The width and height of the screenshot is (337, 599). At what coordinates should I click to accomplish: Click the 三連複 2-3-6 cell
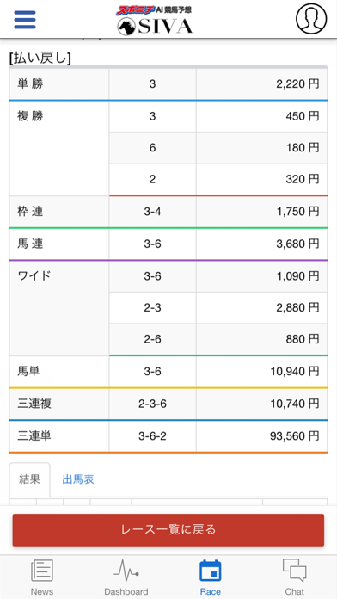pyautogui.click(x=153, y=404)
